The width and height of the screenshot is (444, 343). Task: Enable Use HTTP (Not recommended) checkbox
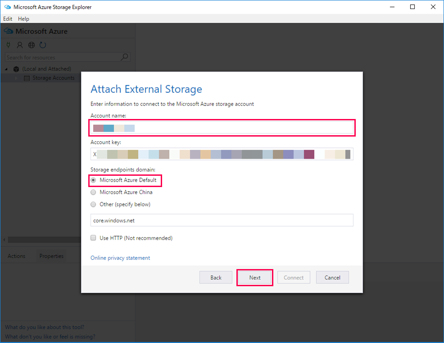coord(93,238)
